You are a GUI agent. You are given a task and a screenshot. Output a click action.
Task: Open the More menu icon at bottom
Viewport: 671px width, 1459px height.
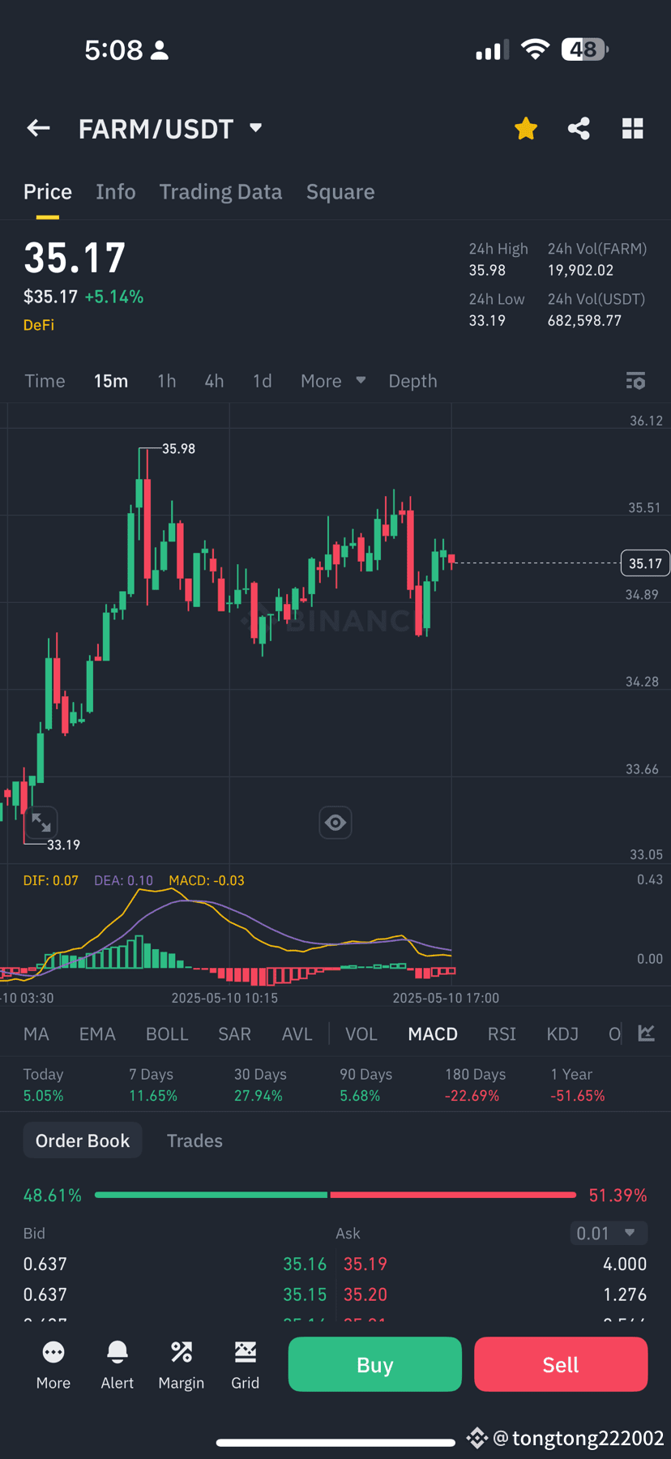click(53, 1364)
